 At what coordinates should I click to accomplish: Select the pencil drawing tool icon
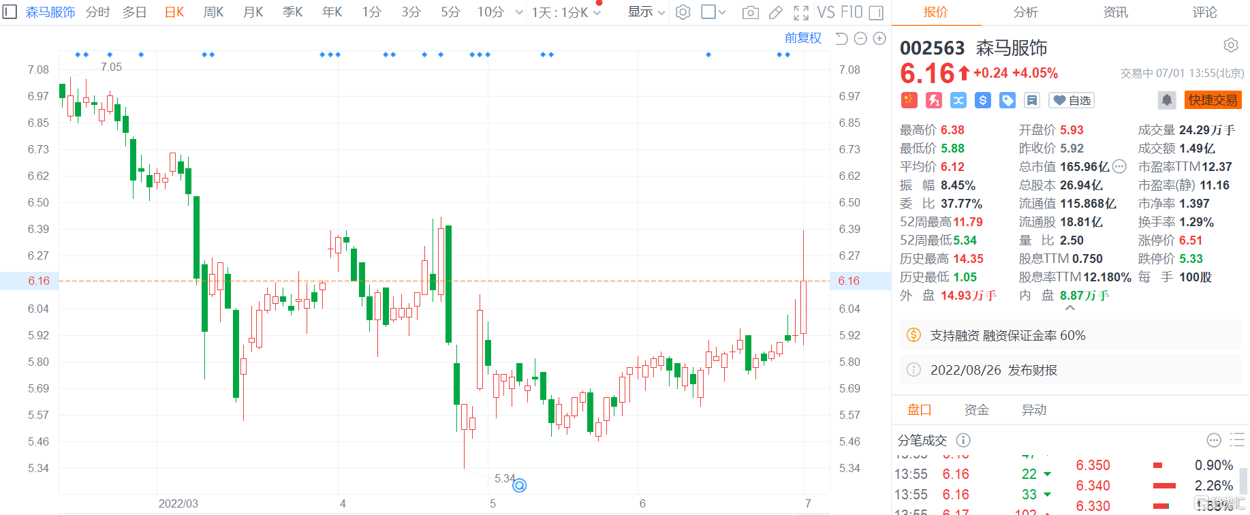(775, 12)
